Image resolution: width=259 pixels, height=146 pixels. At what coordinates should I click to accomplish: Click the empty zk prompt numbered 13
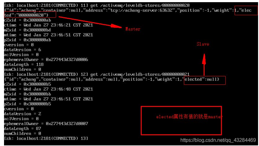point(46,138)
